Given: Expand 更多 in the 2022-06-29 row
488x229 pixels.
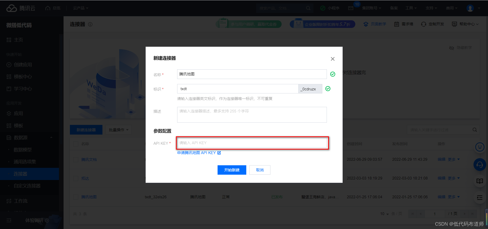Looking at the screenshot, I should [x=454, y=159].
